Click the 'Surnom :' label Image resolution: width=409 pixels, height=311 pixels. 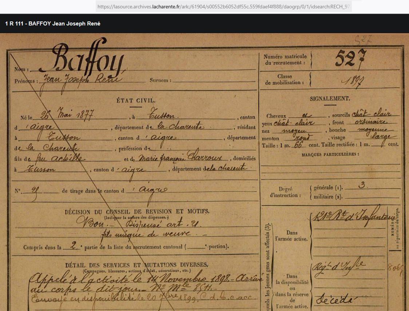[160, 80]
